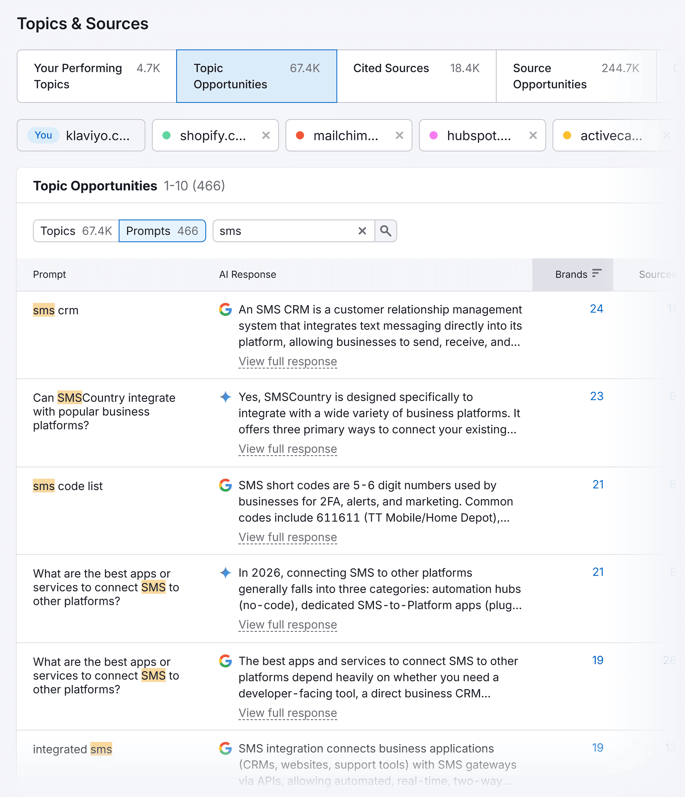Open brands count 21 for sms code list
685x797 pixels.
point(598,484)
